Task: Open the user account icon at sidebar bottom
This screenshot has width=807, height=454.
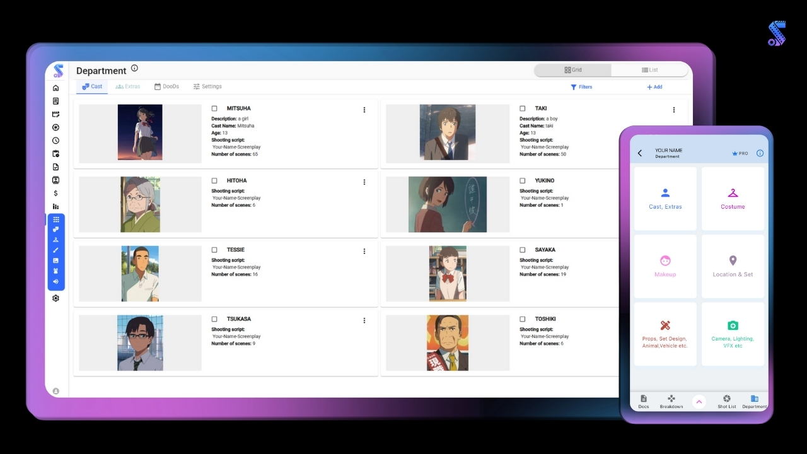Action: click(55, 391)
